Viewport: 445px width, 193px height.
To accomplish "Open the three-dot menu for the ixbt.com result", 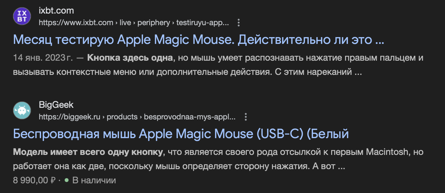I will point(239,23).
